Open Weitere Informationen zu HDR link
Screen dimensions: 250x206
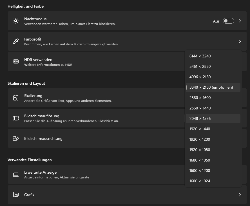point(48,65)
